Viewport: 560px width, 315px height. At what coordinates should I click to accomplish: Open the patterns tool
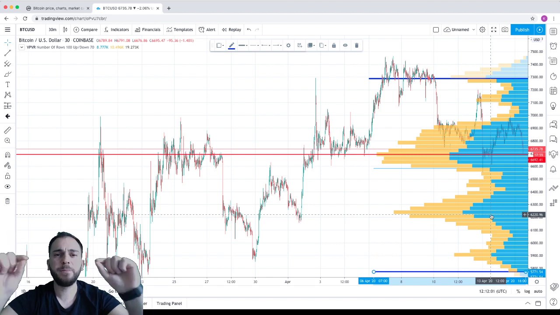(7, 95)
